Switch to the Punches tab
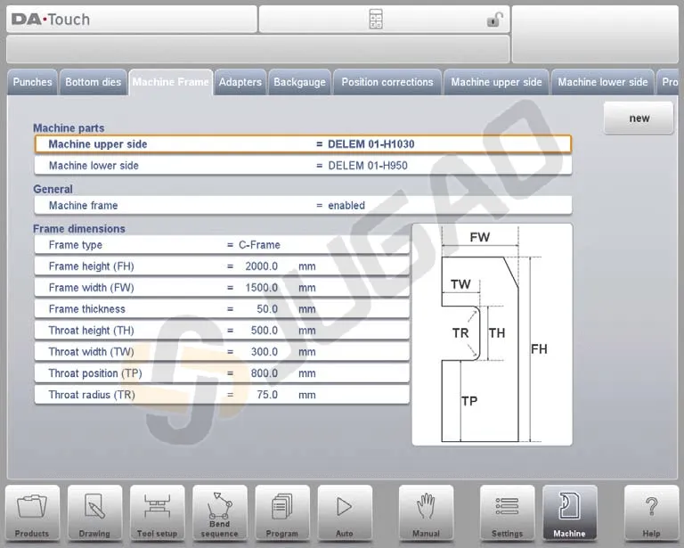Screen dimensions: 684x548 pos(33,82)
